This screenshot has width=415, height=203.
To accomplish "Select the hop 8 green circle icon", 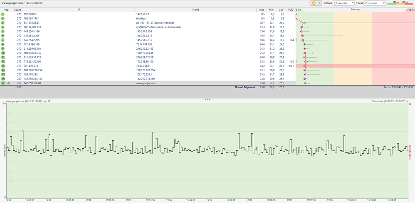I will [3, 44].
